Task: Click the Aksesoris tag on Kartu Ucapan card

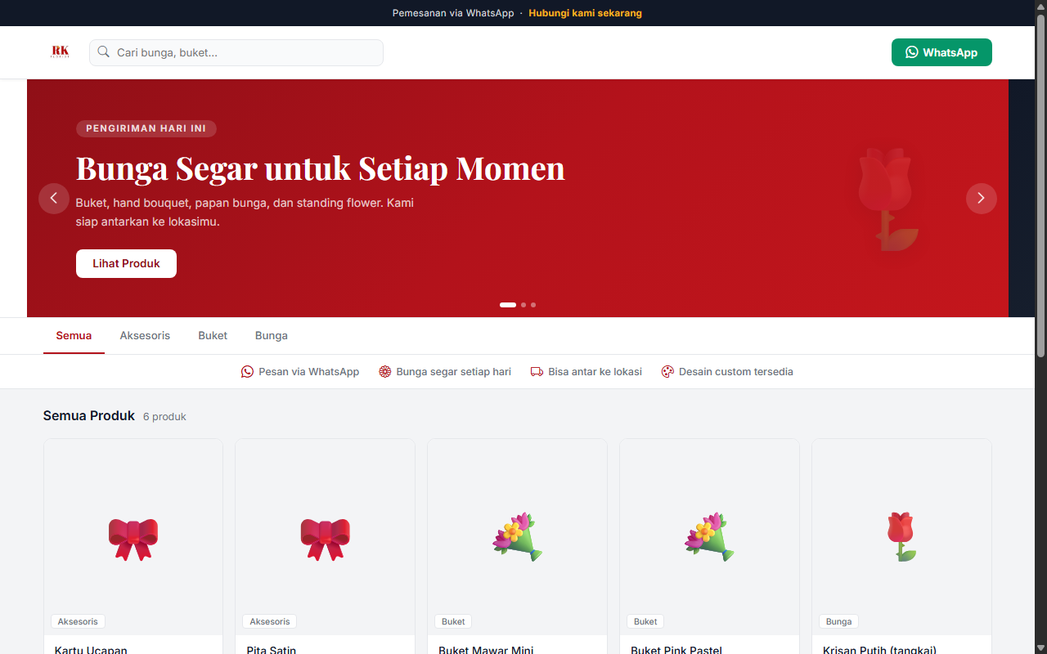Action: (x=78, y=621)
